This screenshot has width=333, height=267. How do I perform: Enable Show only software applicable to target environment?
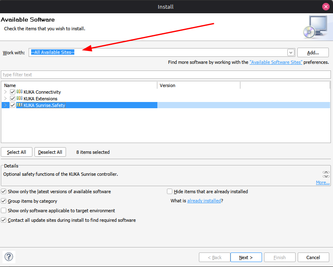pos(4,210)
